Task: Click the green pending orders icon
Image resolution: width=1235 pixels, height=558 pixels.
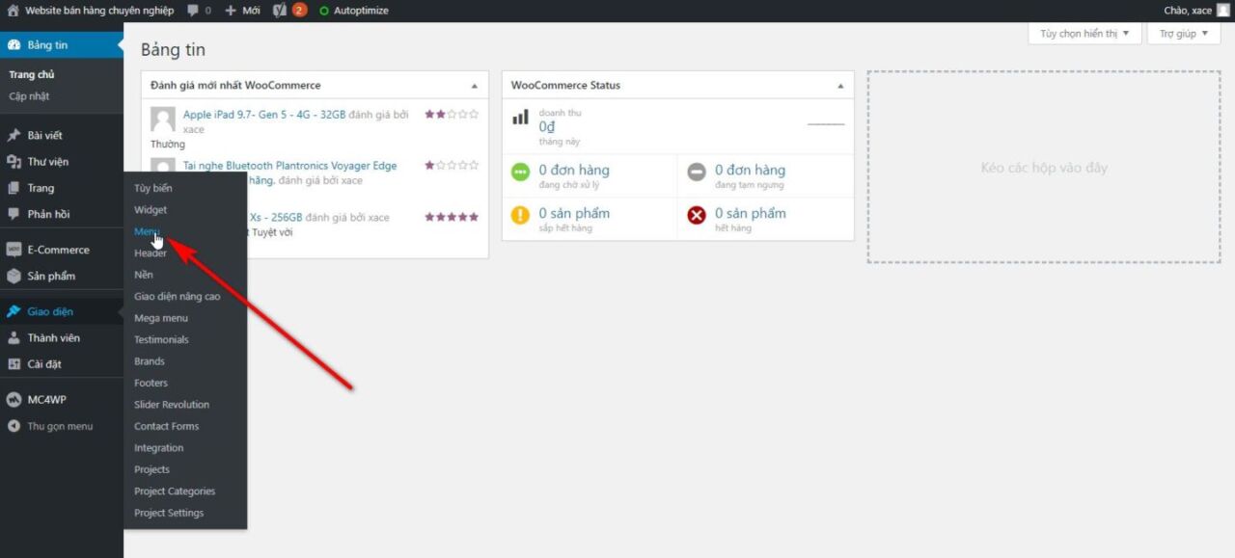Action: (520, 172)
